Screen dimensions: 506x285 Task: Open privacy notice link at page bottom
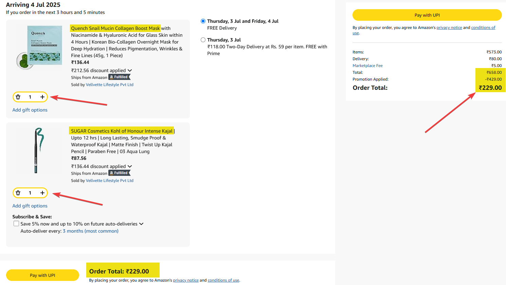(186, 280)
